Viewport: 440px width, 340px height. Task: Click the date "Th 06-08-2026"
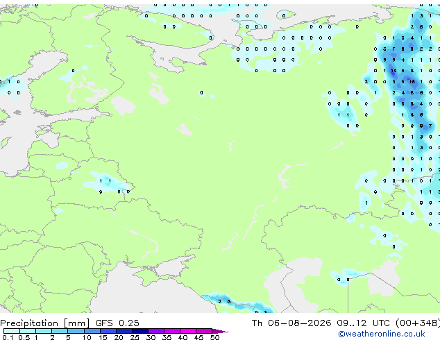(x=291, y=323)
